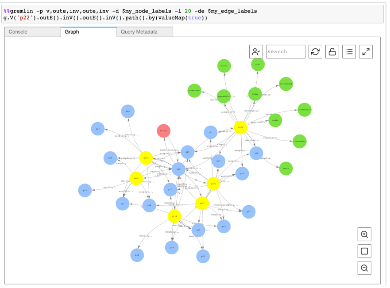The height and width of the screenshot is (288, 390).
Task: Select the blue p21 node
Action: 198,230
